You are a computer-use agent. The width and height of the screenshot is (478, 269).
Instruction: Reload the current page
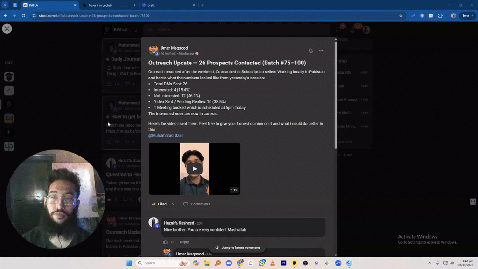23,15
